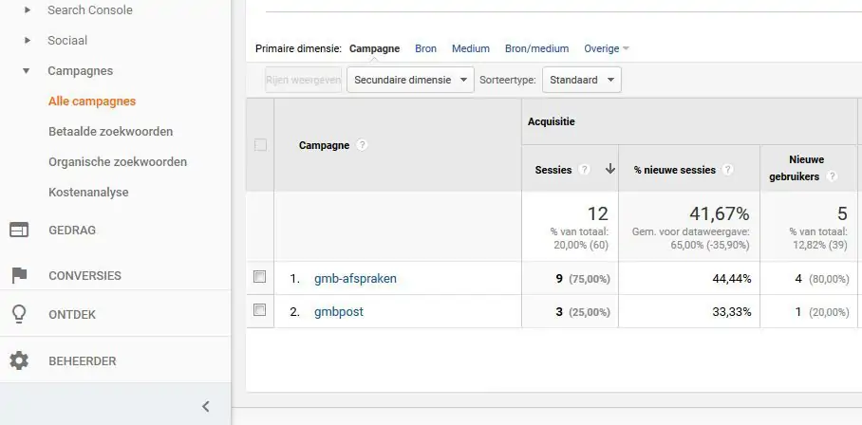Click help icon next to Sessies
This screenshot has height=425, width=862.
point(585,170)
